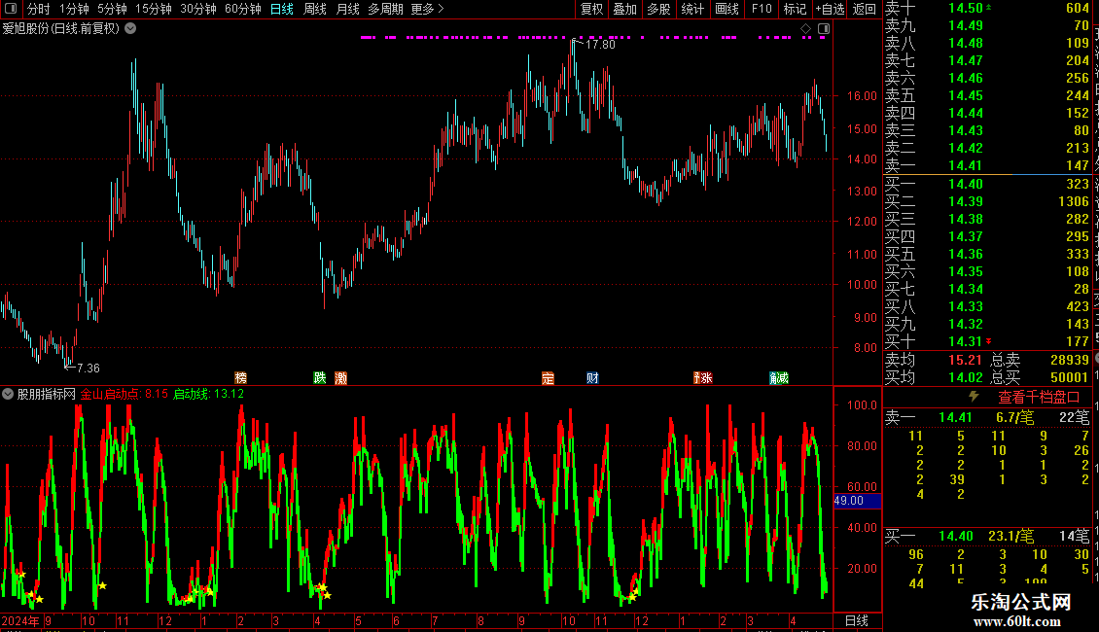1099x632 pixels.
Task: Switch to 月线 monthly period
Action: [x=347, y=9]
